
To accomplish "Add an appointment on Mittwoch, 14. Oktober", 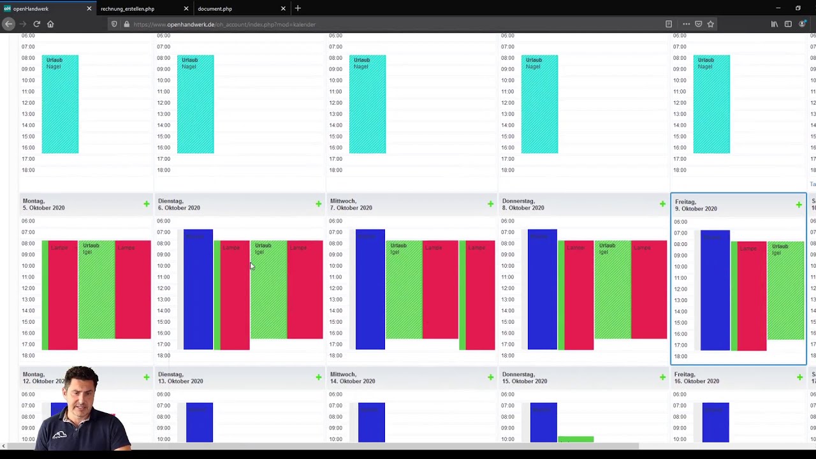I will coord(490,377).
